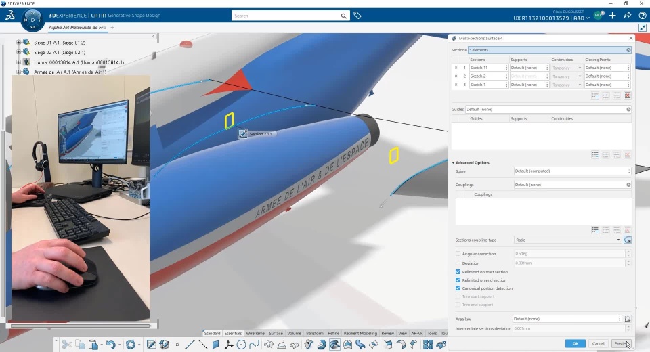
Task: Click add-row icon under the Couplings table
Action: [595, 229]
